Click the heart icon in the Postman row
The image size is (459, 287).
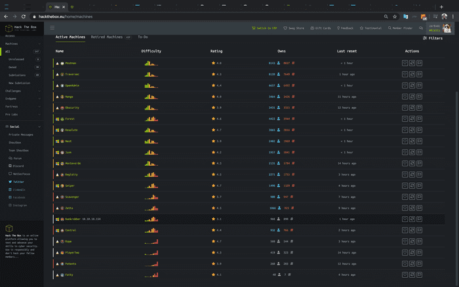[405, 63]
